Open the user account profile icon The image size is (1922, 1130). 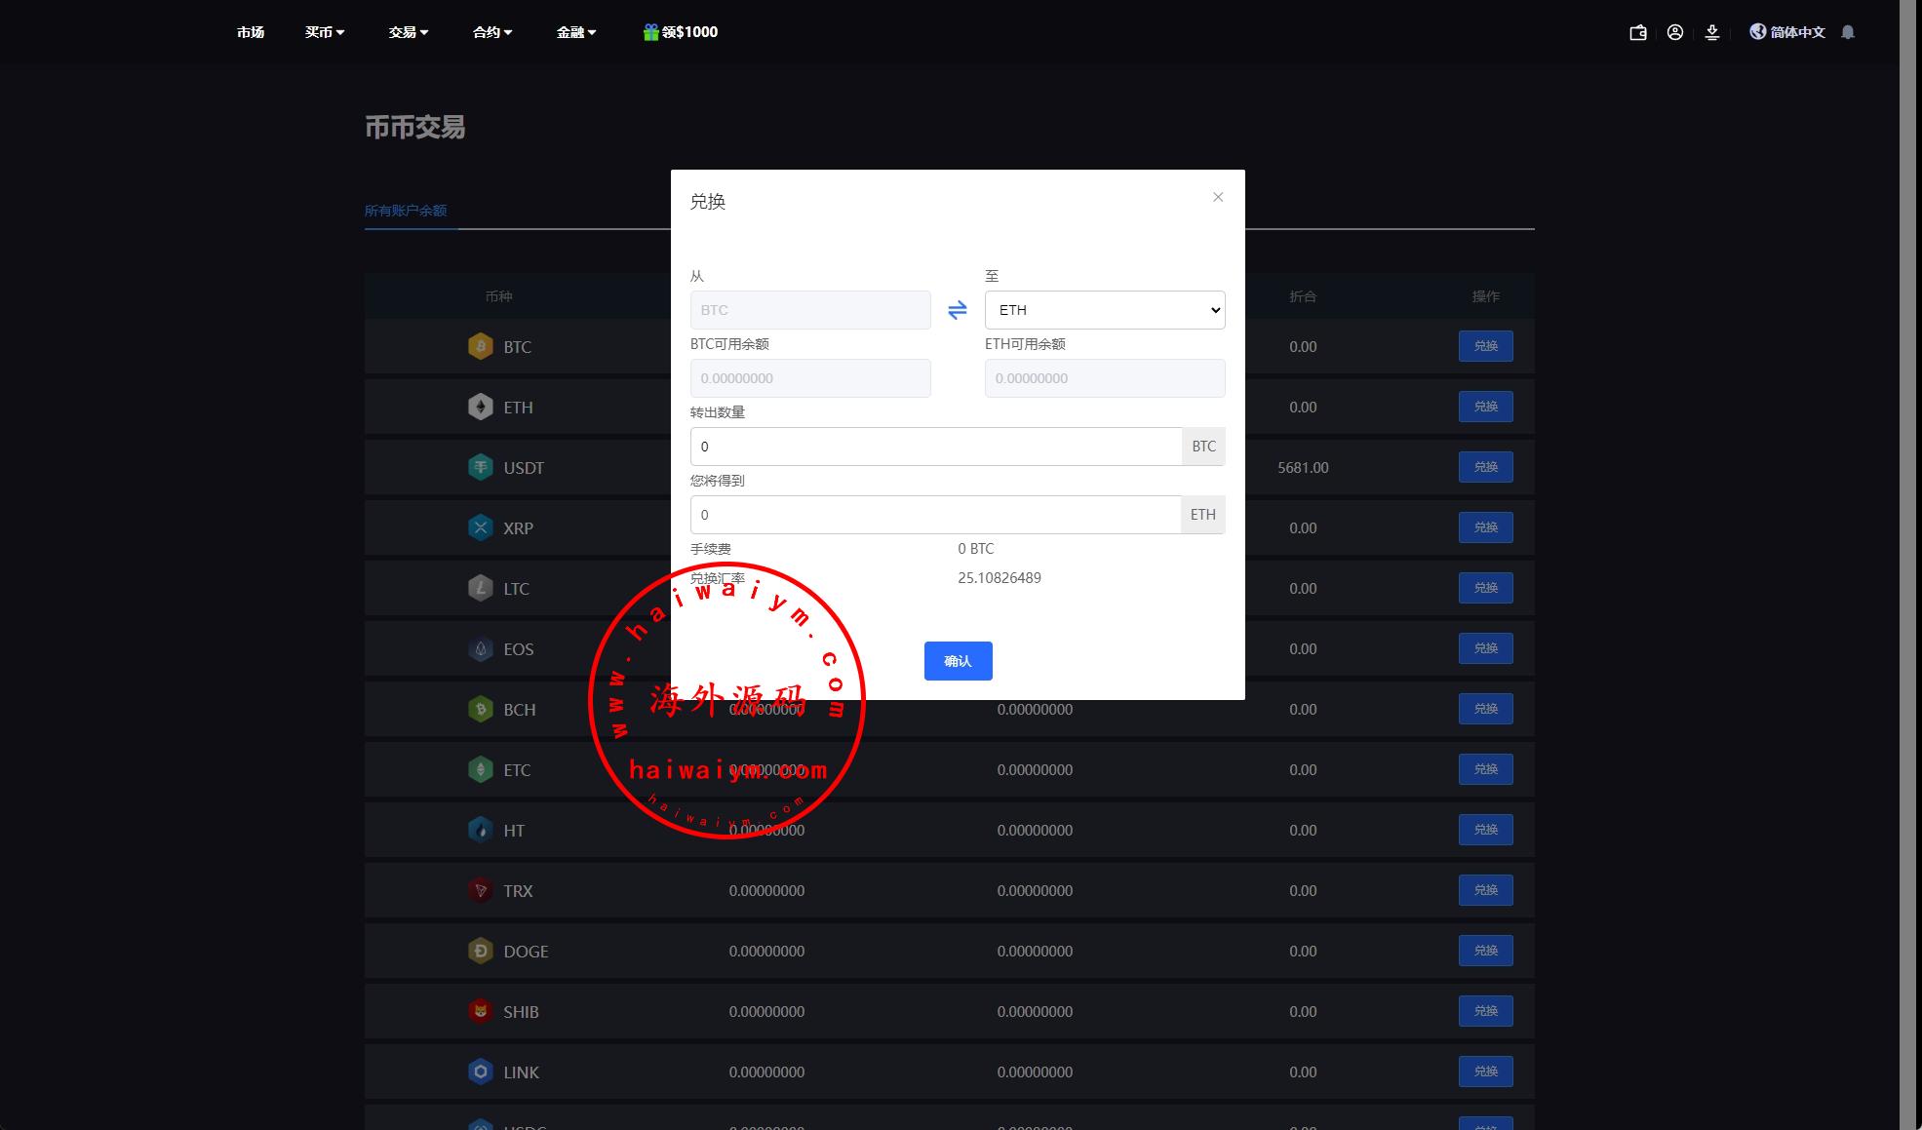point(1675,32)
